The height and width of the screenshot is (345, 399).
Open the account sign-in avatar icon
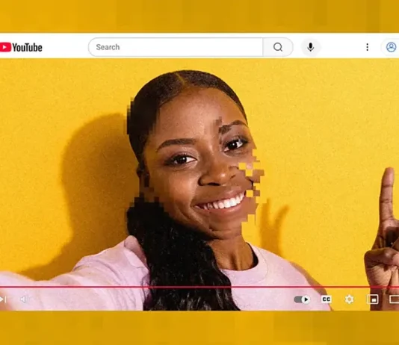391,47
